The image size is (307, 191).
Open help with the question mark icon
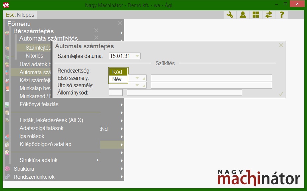click(x=281, y=15)
